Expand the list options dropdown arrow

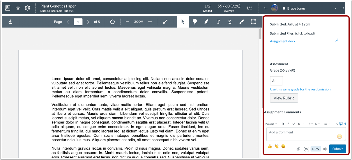pos(330,124)
